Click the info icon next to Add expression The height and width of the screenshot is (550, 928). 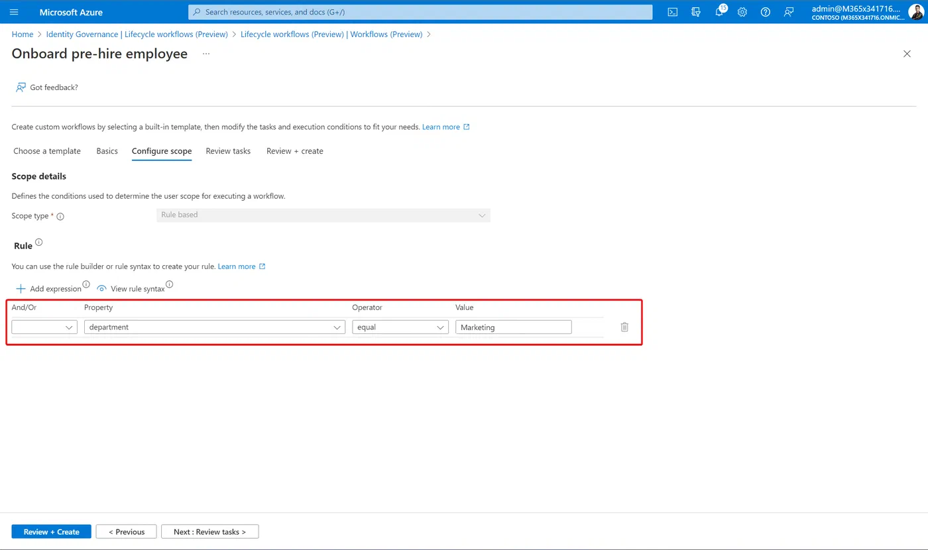[x=86, y=285]
